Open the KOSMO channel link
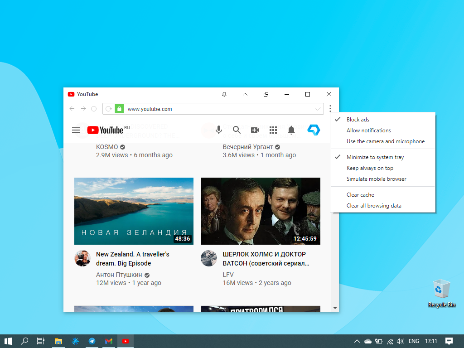This screenshot has width=464, height=348. (x=107, y=147)
